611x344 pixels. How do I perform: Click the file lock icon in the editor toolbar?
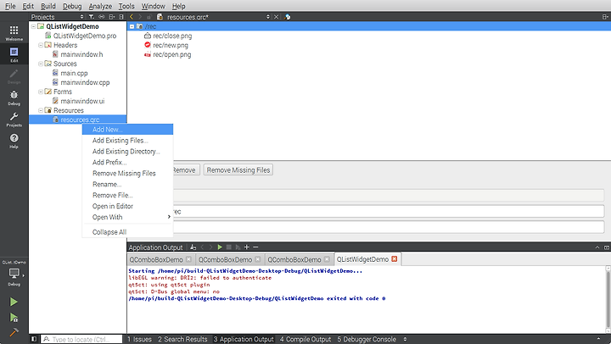pyautogui.click(x=149, y=17)
